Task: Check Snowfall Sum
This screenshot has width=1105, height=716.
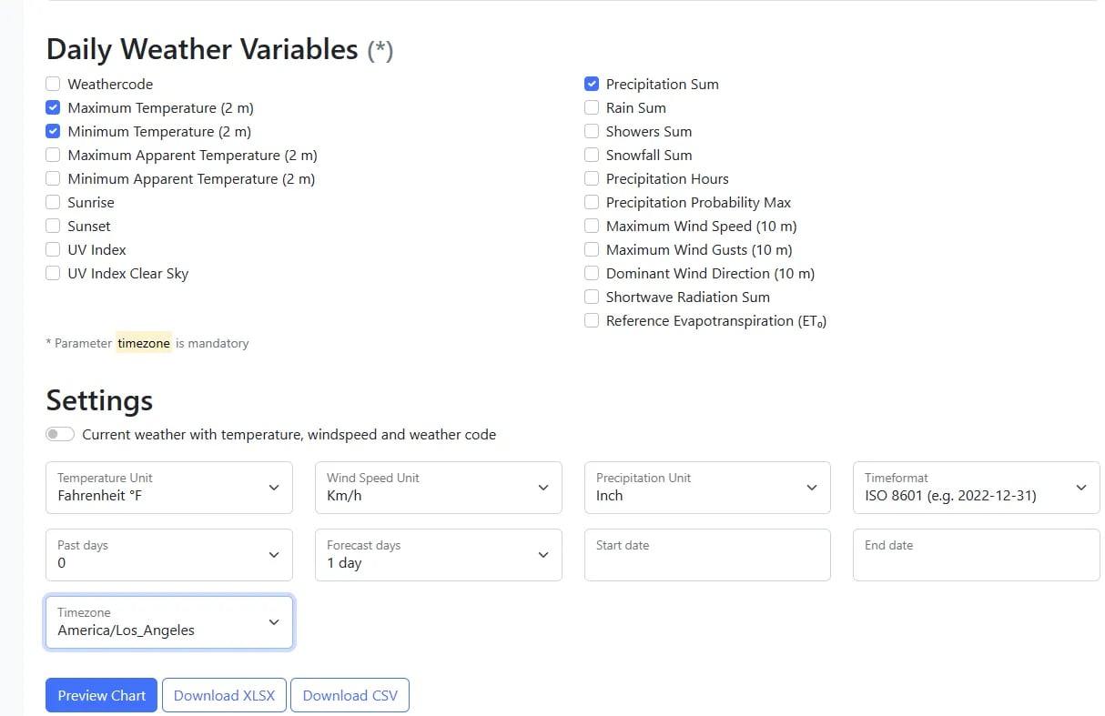Action: click(592, 155)
